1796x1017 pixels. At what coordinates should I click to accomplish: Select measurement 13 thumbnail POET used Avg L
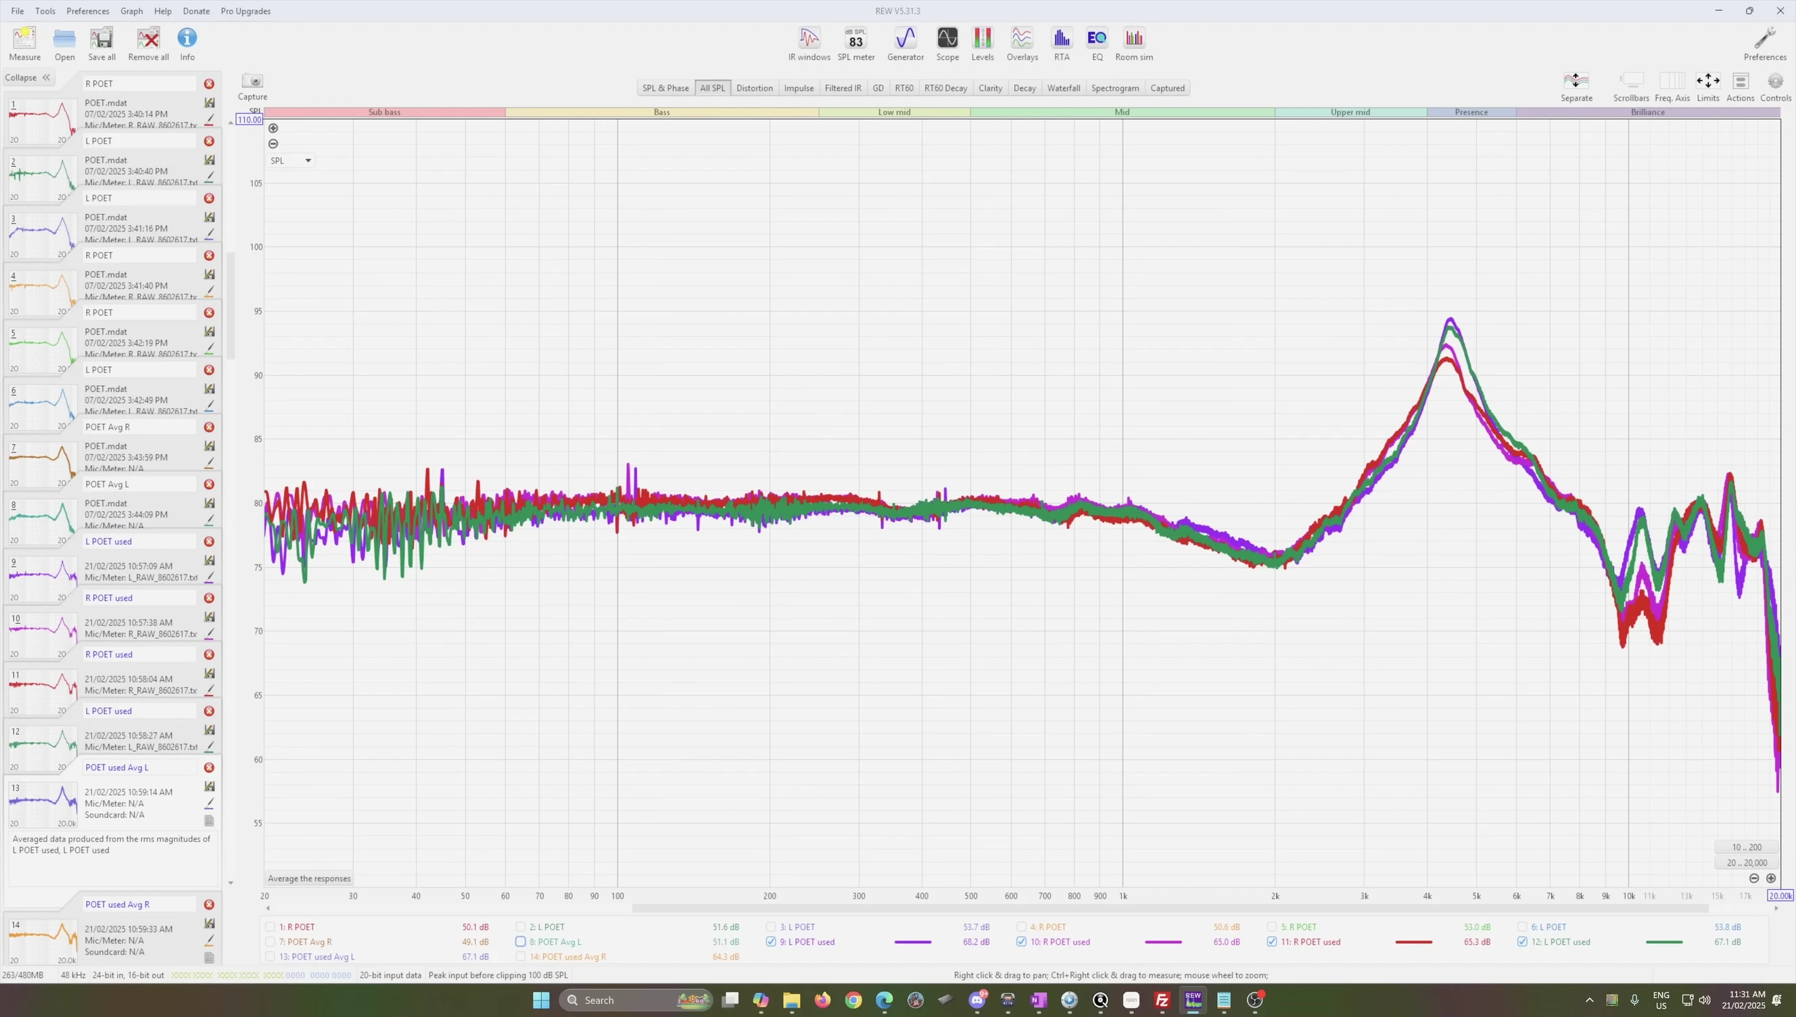[43, 805]
